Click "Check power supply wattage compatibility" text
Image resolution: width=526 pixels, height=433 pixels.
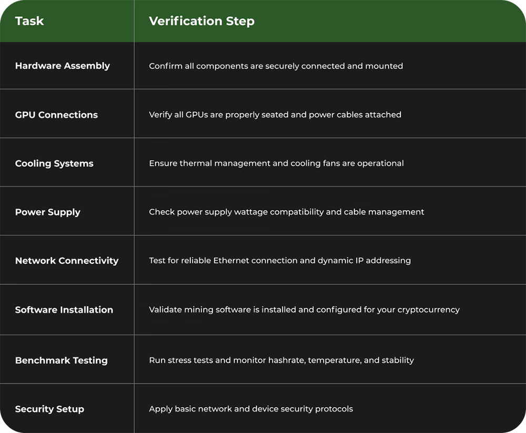(236, 212)
